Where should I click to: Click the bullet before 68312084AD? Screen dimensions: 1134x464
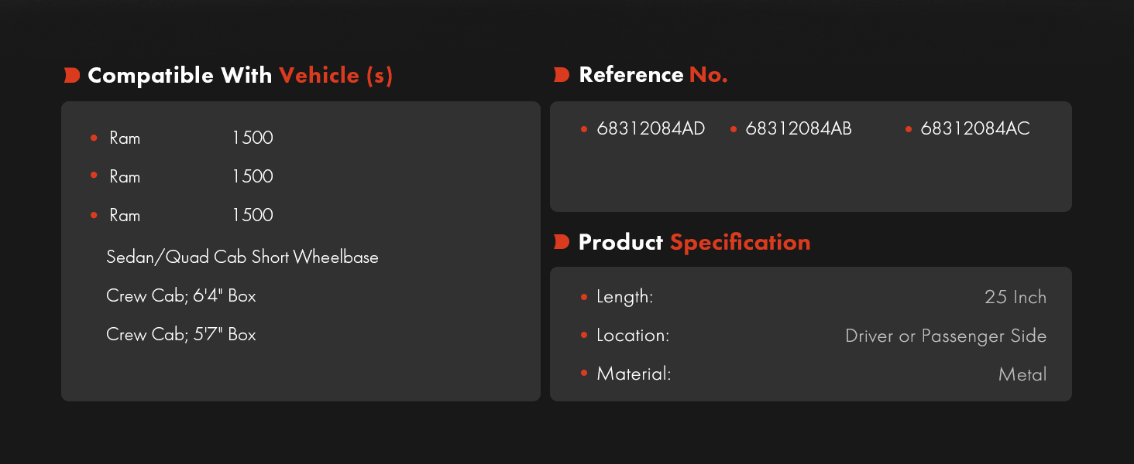[x=584, y=129]
